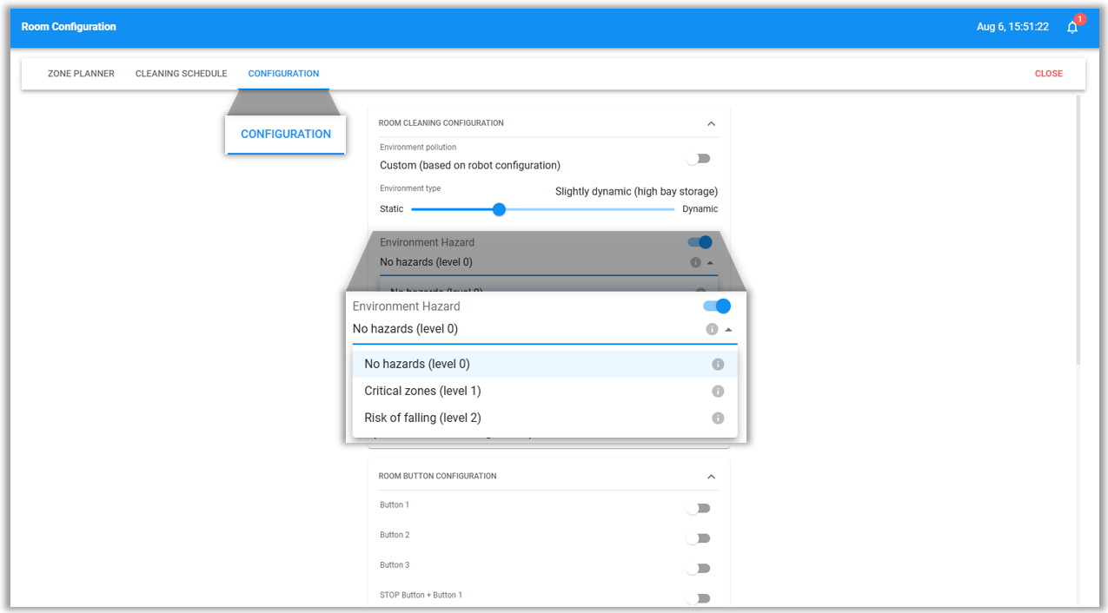Close the Environment Hazard dropdown arrow
The width and height of the screenshot is (1108, 613).
coord(728,330)
